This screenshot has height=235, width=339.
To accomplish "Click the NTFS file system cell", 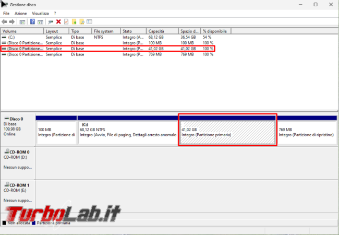I will (99, 37).
